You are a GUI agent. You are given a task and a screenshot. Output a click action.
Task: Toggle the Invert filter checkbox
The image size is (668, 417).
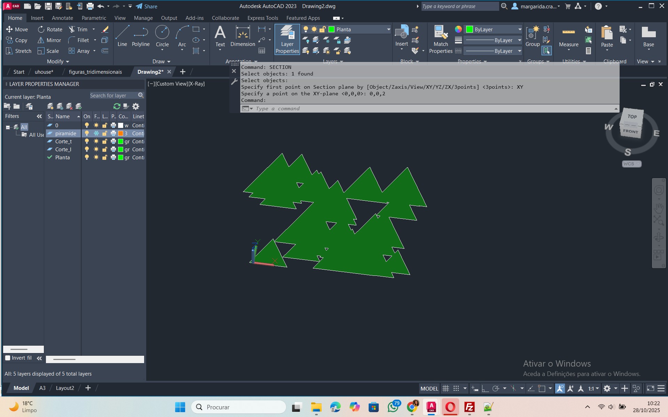8,358
